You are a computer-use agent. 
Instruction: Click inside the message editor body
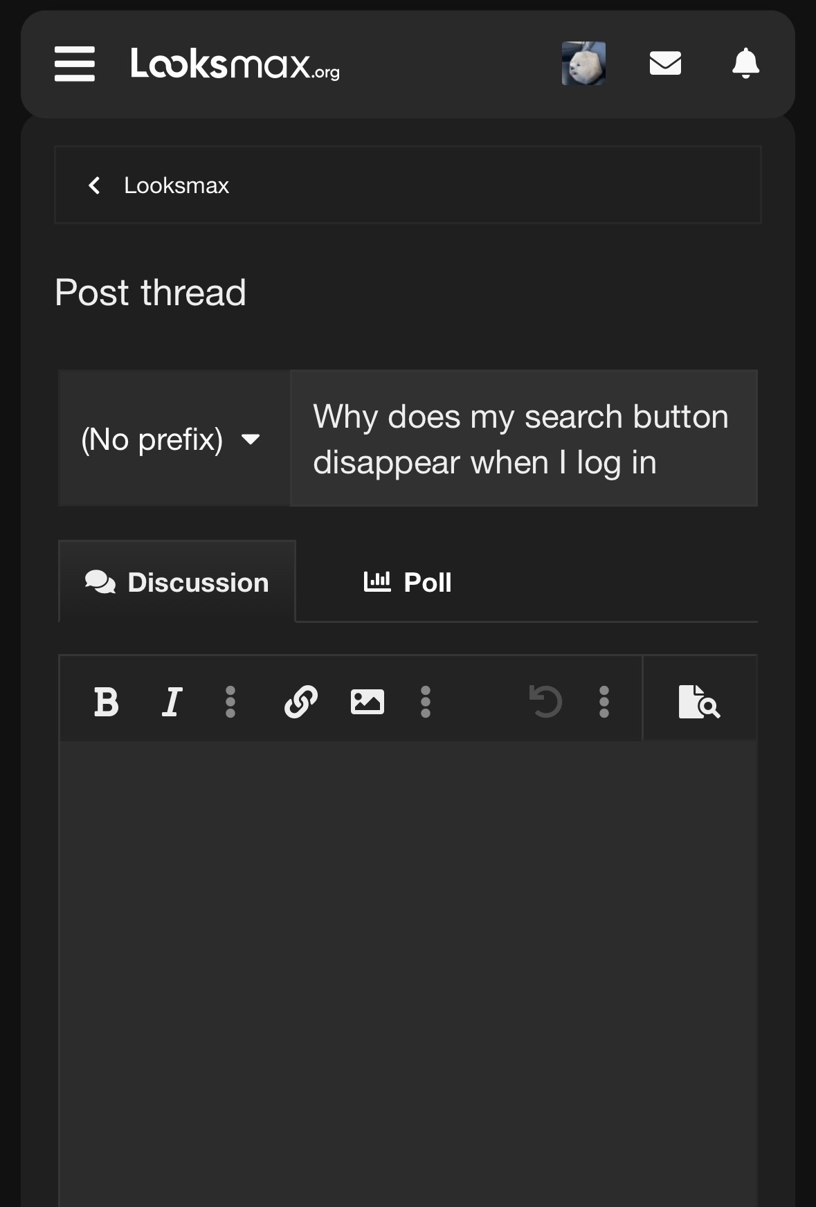(408, 969)
